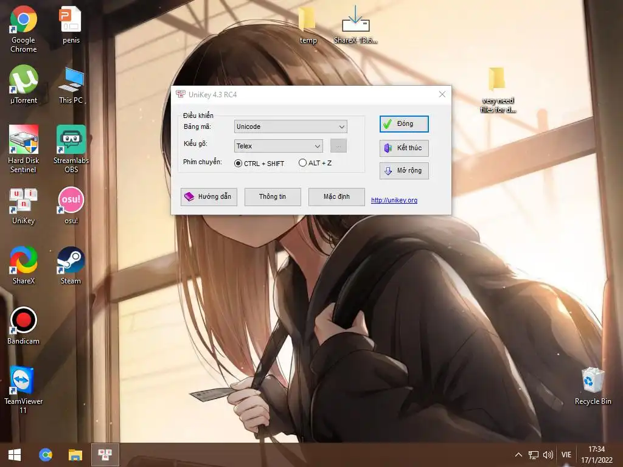Click the UniKey taskbar button
Viewport: 623px width, 467px height.
point(105,455)
